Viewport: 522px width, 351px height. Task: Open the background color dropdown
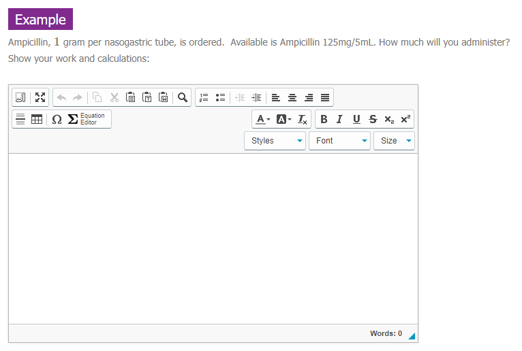click(x=284, y=119)
